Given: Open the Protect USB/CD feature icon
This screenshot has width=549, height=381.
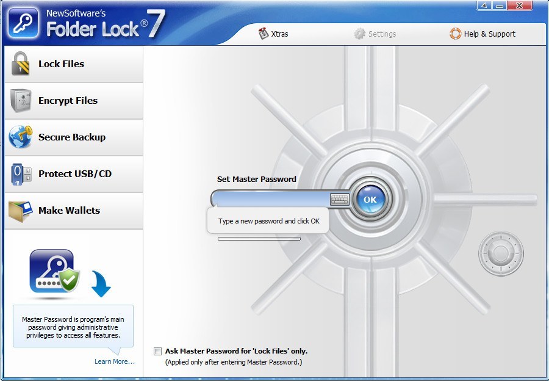Looking at the screenshot, I should (19, 173).
